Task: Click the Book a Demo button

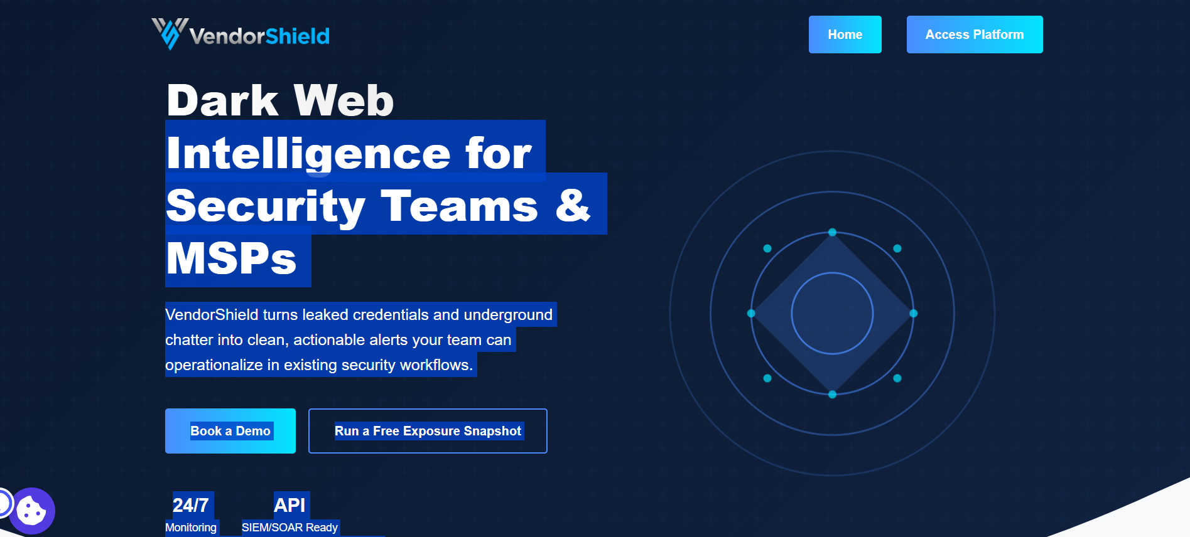Action: 230,431
